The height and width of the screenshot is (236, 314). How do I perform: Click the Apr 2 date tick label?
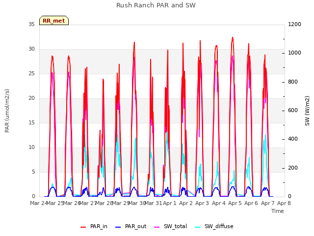[186, 203]
